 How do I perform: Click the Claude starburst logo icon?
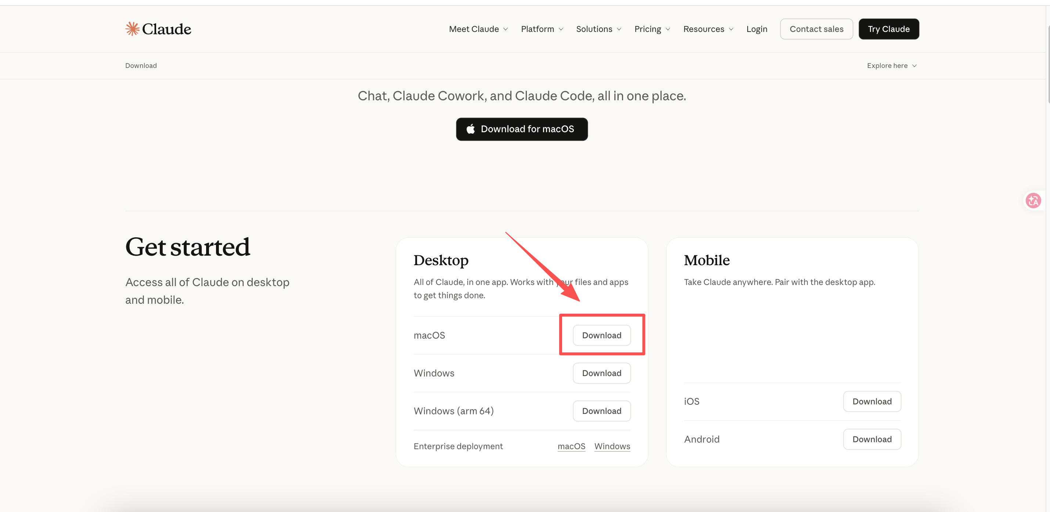(x=133, y=29)
